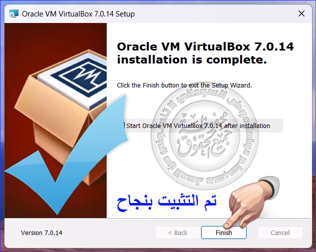The image size is (316, 252).
Task: Close the Setup dialog with the X
Action: (x=302, y=13)
